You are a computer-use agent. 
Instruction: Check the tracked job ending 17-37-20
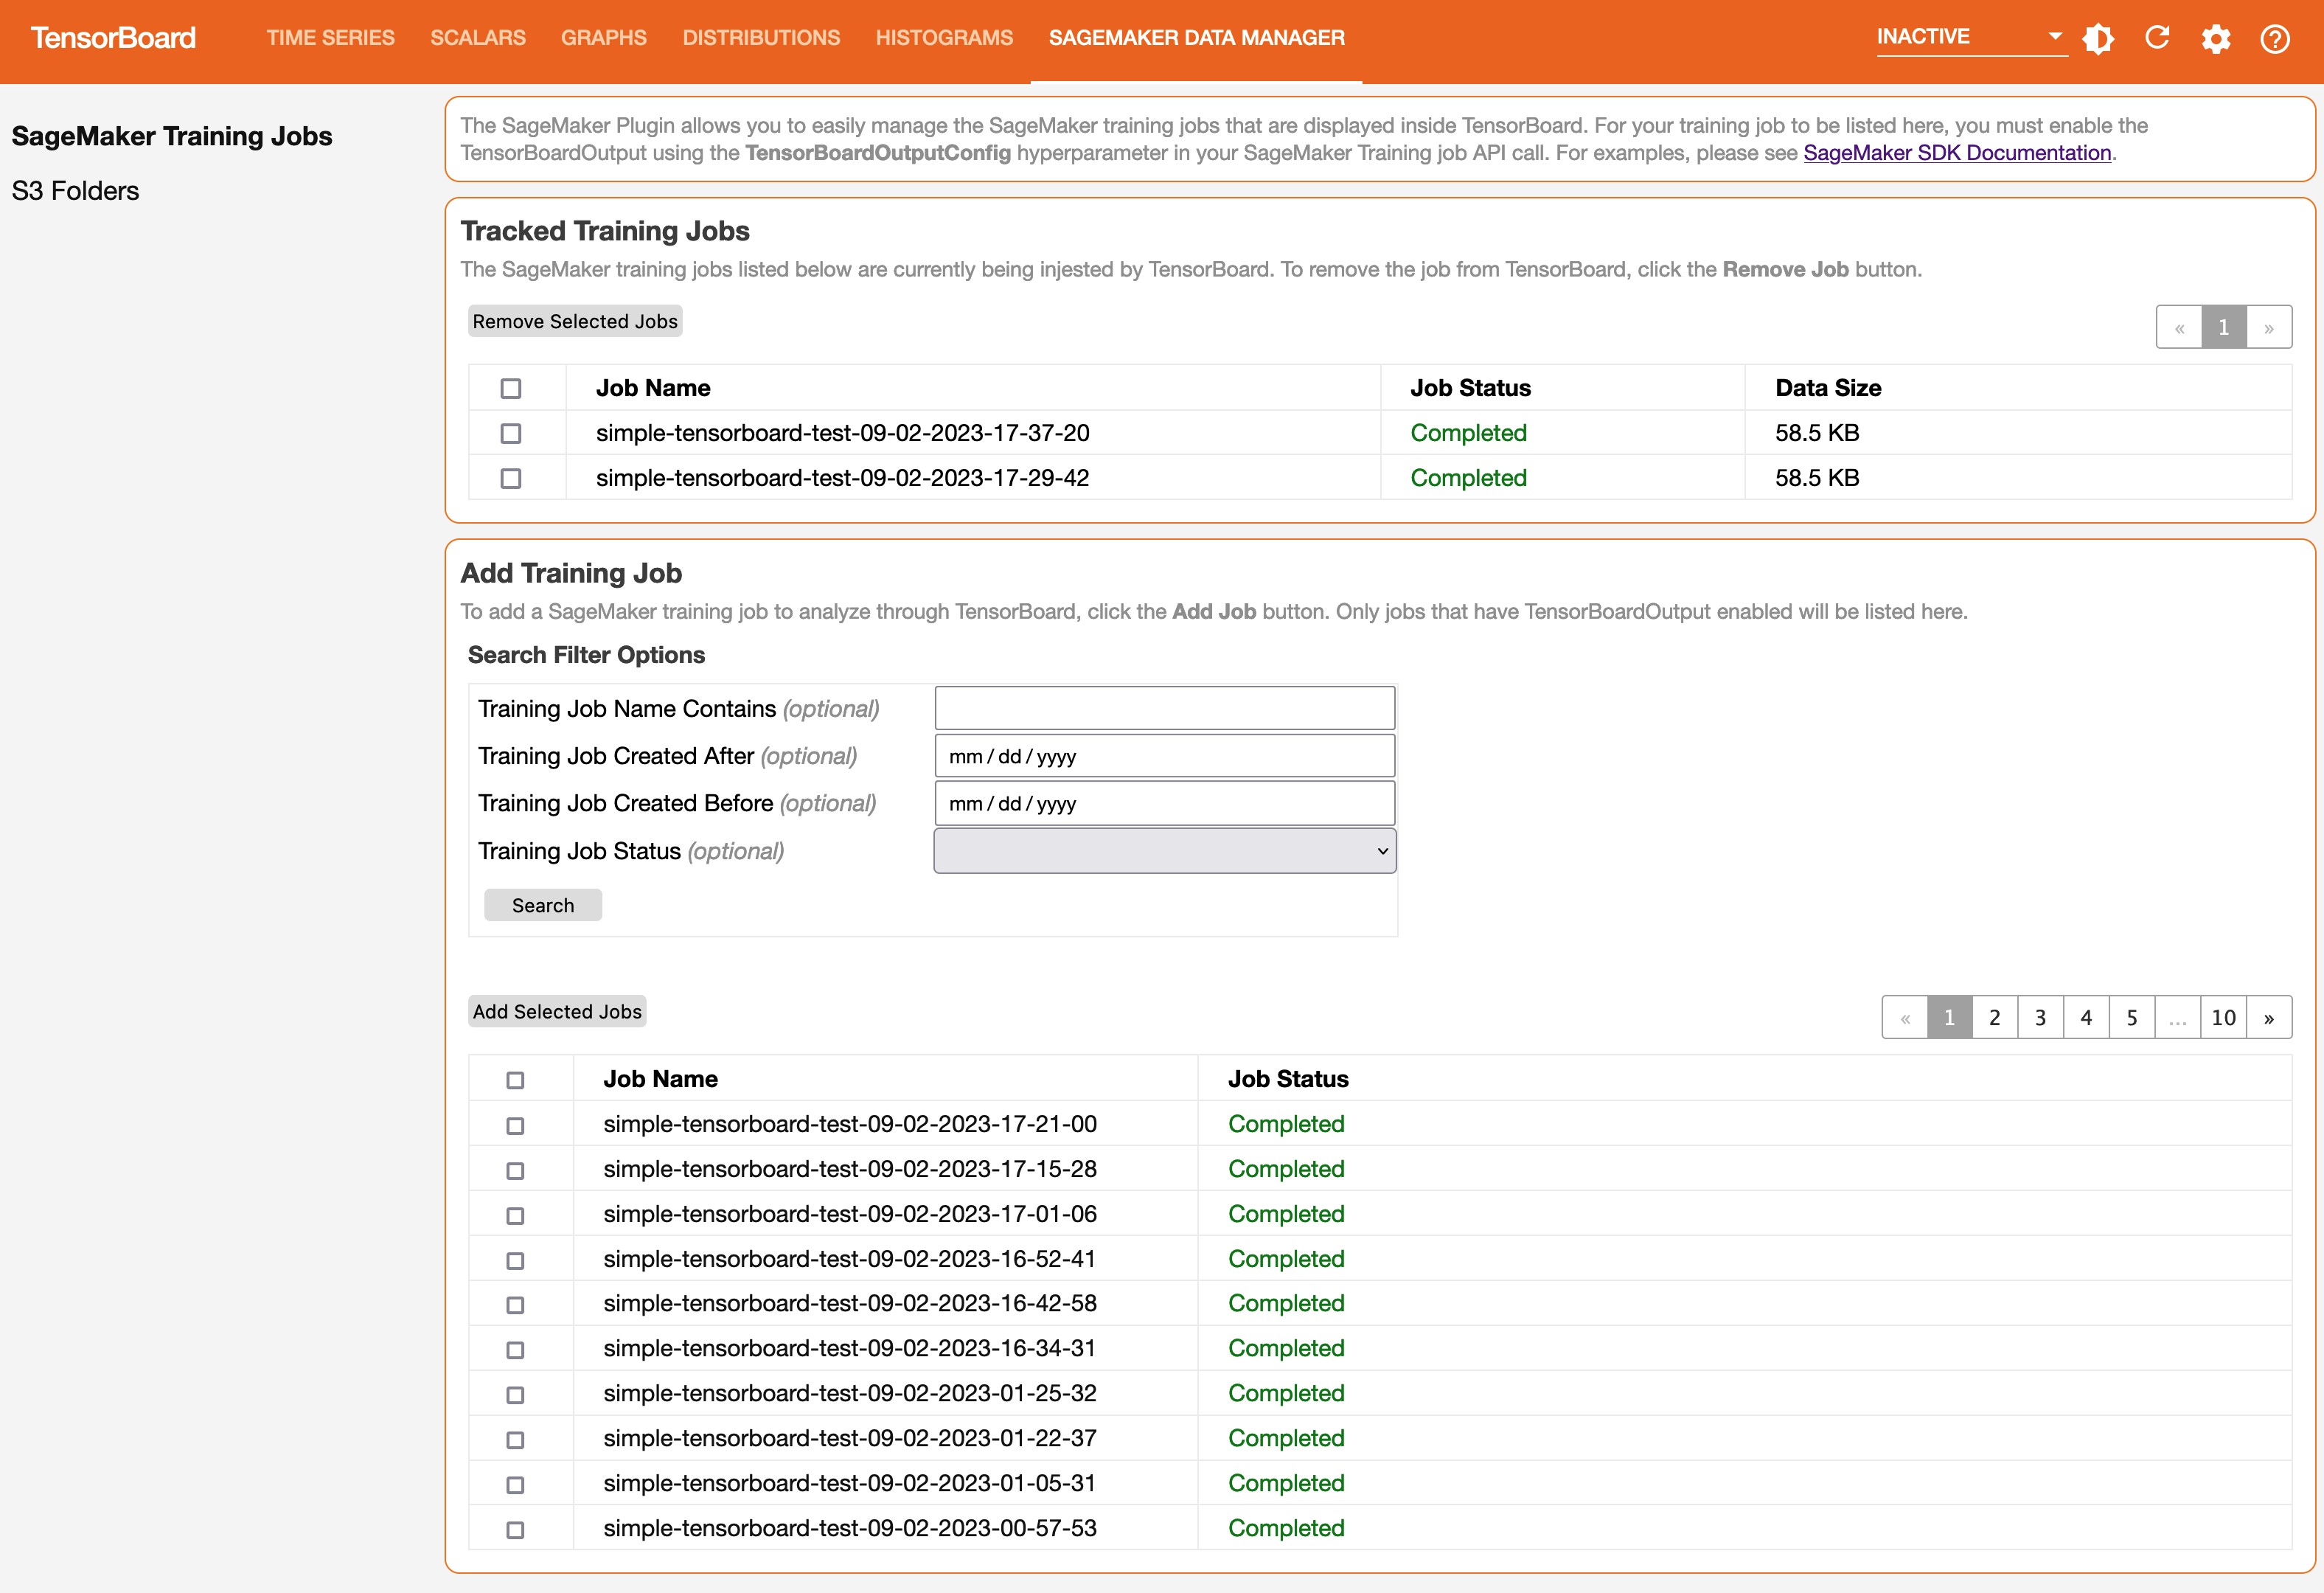pyautogui.click(x=511, y=433)
